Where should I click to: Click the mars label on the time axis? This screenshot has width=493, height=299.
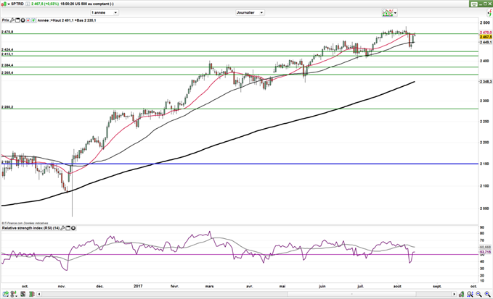coord(209,286)
